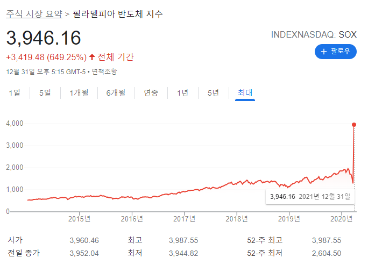Click the timestamp 12월 31일 오후 5:15 GMT-5

(x=46, y=71)
